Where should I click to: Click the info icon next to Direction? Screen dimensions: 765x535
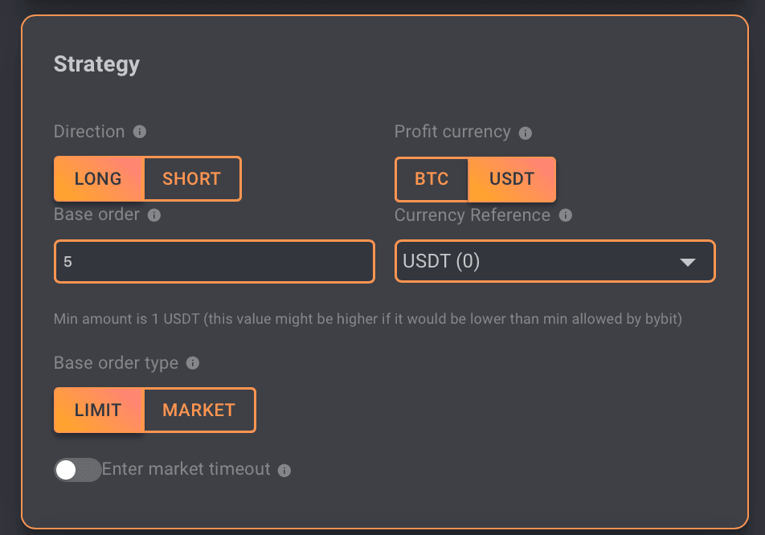[140, 132]
